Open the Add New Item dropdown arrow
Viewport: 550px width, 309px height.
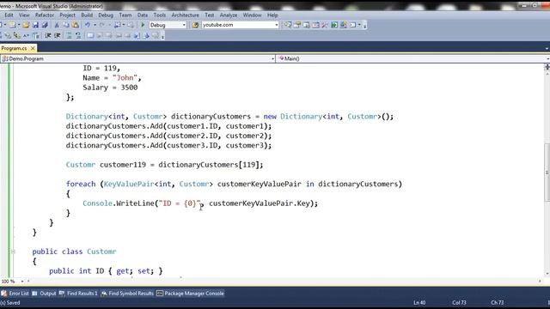pos(19,25)
